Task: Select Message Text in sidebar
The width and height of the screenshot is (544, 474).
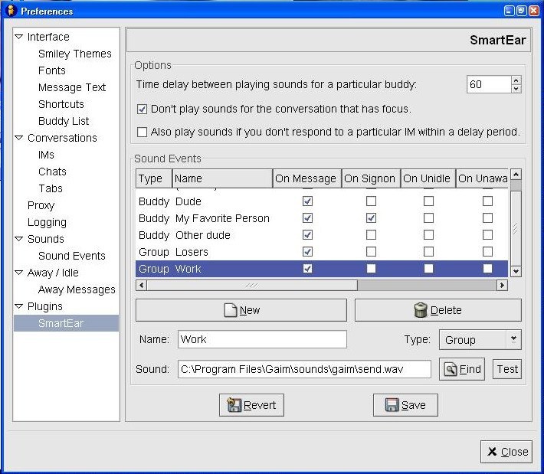Action: pos(72,87)
